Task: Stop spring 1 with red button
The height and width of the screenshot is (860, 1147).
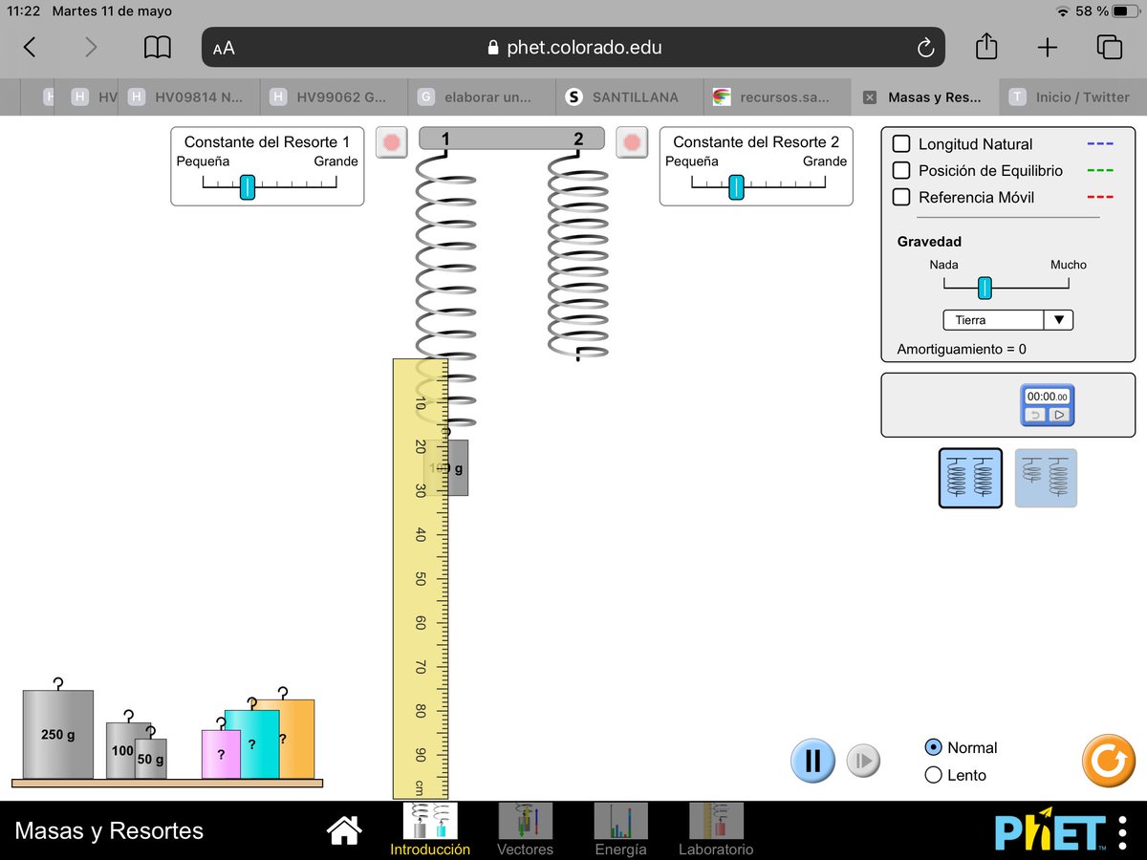Action: point(391,143)
